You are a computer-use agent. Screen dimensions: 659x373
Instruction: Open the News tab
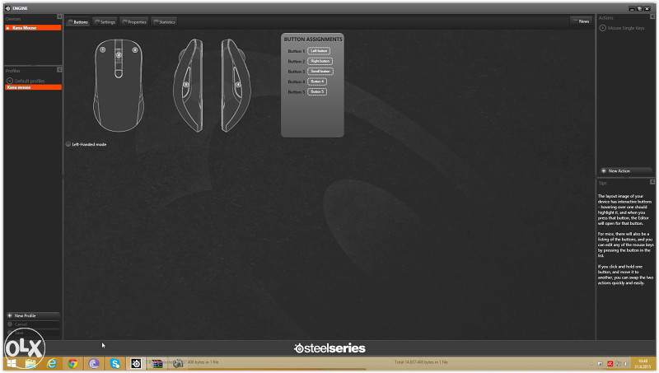(582, 21)
